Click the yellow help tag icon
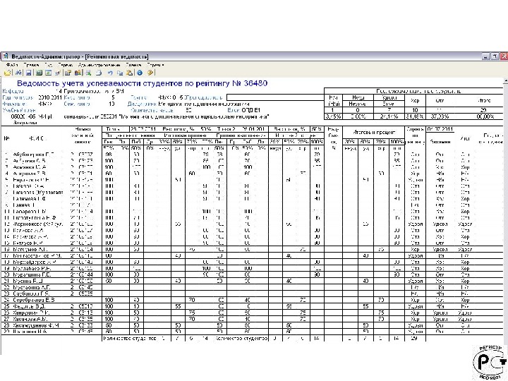Screen dimensions: 508x381 pyautogui.click(x=150, y=73)
